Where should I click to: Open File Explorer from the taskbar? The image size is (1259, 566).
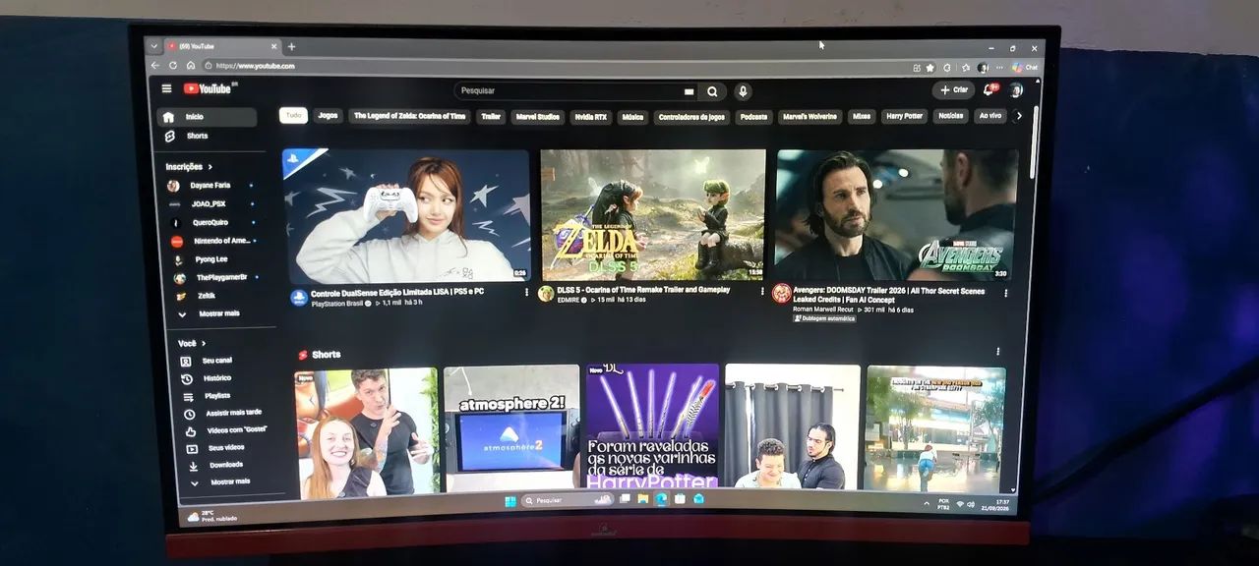coord(643,499)
